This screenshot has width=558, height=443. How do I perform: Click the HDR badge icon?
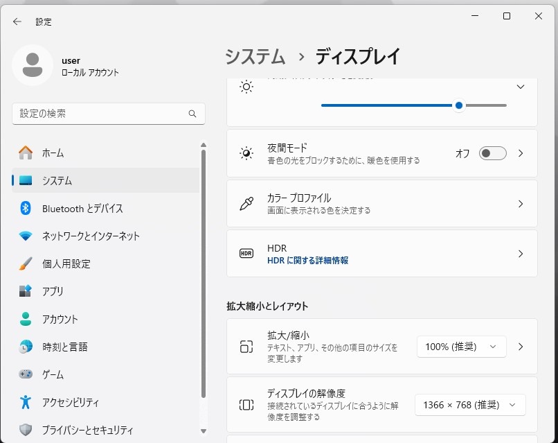(x=246, y=254)
